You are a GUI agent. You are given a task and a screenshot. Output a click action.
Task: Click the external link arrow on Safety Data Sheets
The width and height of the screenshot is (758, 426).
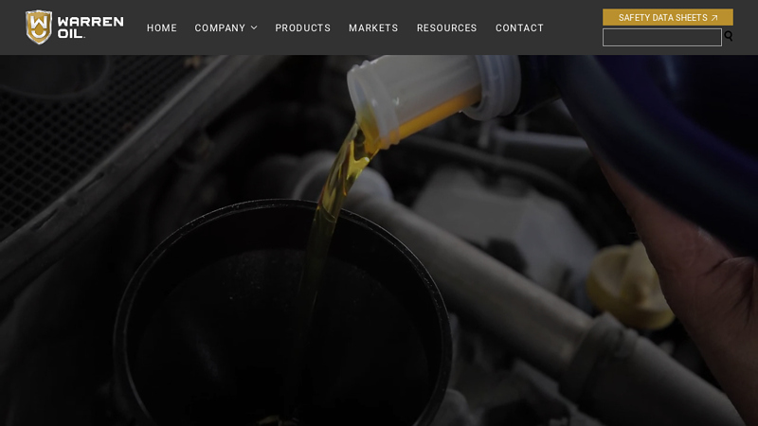pos(714,18)
